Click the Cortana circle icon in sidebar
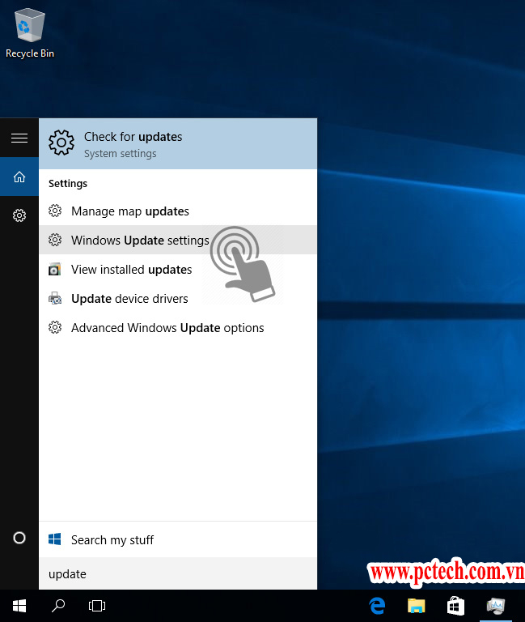The image size is (525, 622). coord(19,538)
